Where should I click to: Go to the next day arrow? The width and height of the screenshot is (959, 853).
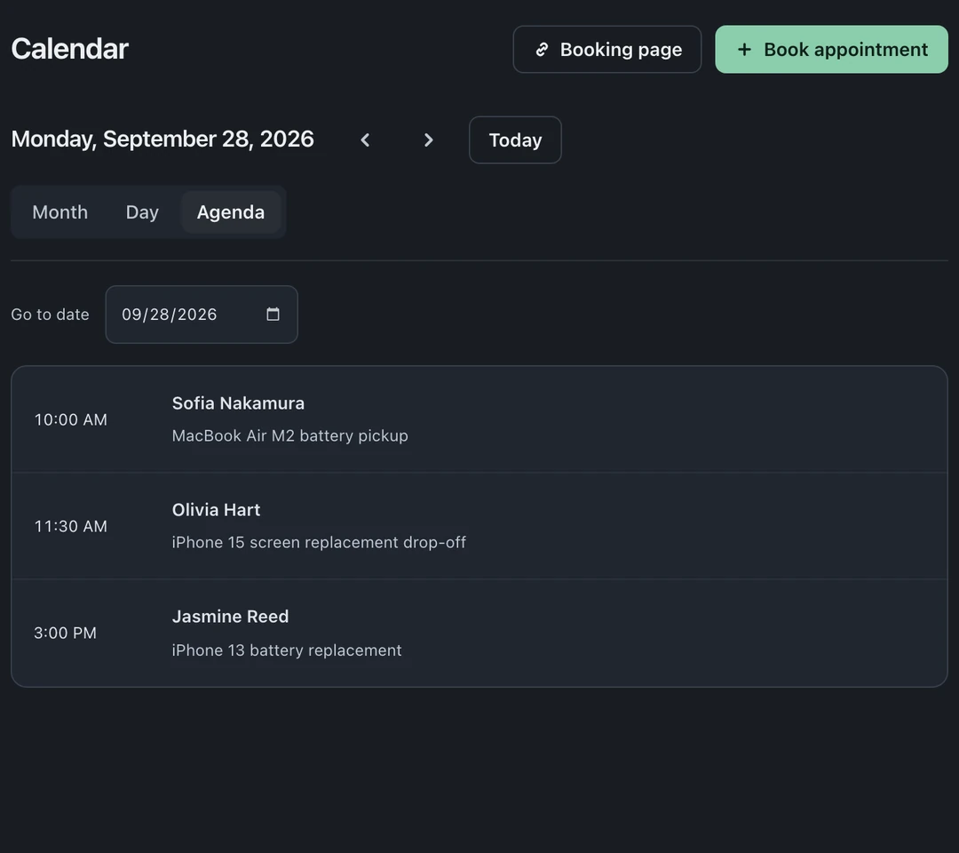[x=428, y=140]
